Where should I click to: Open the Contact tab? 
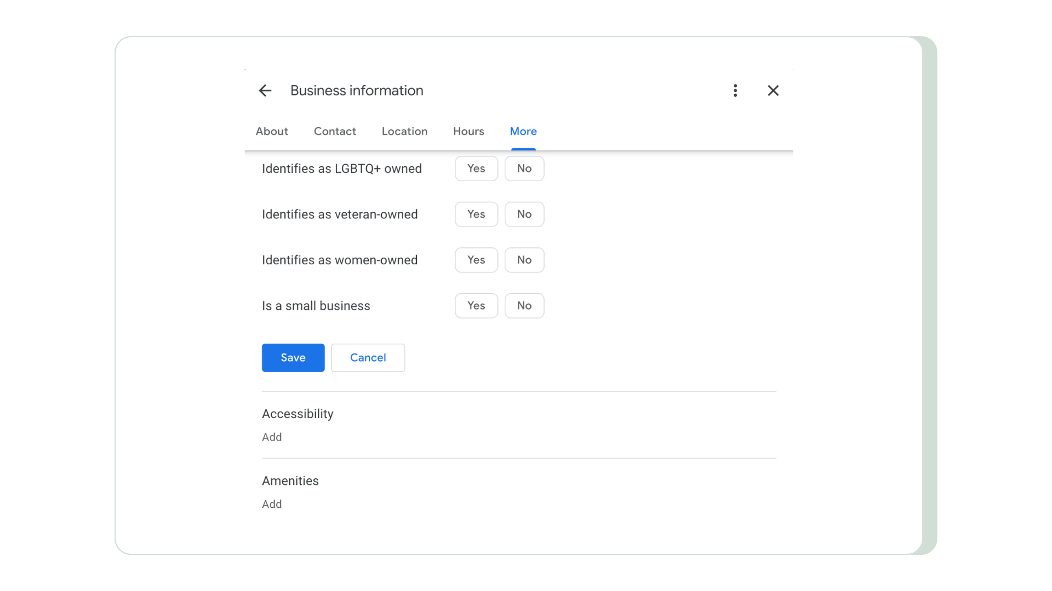click(x=335, y=131)
